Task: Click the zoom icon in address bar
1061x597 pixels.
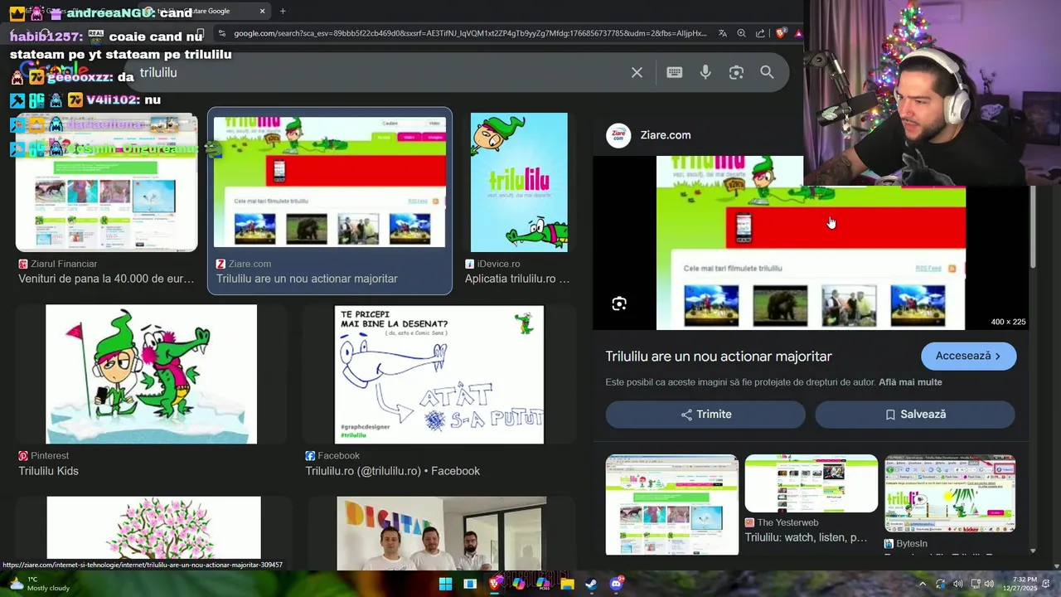Action: 742,33
